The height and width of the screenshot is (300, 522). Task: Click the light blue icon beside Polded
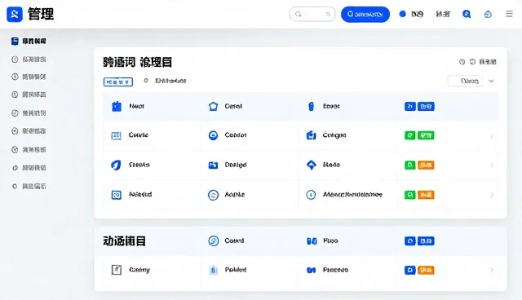tap(214, 270)
